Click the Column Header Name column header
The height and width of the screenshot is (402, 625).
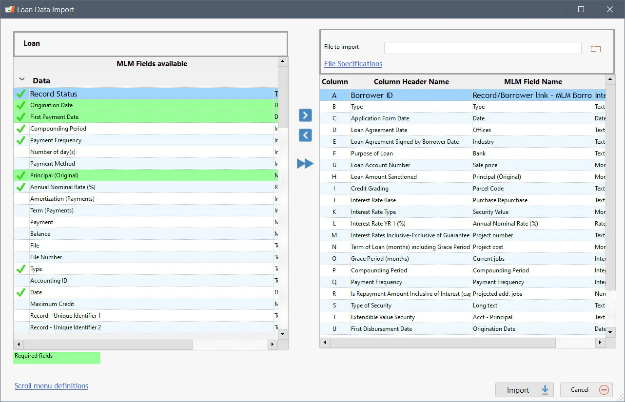pos(411,82)
